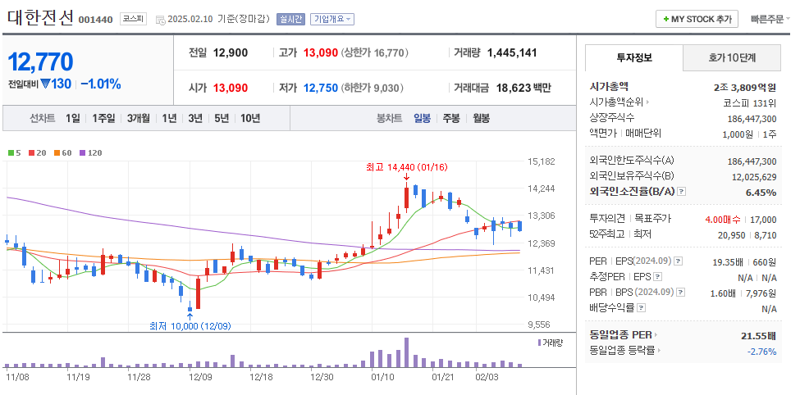800x395 pixels.
Task: Click the 외국인소진율 value 6.45%
Action: [761, 192]
